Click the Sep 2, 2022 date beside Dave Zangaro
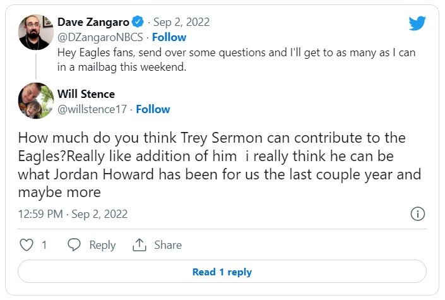Viewport: 445px width, 300px height. click(x=180, y=23)
